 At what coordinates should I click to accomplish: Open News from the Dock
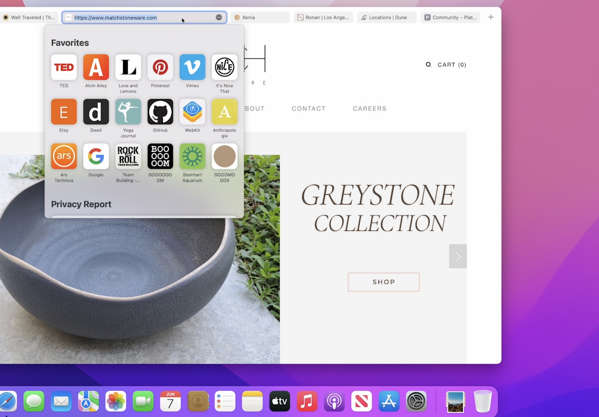click(362, 401)
